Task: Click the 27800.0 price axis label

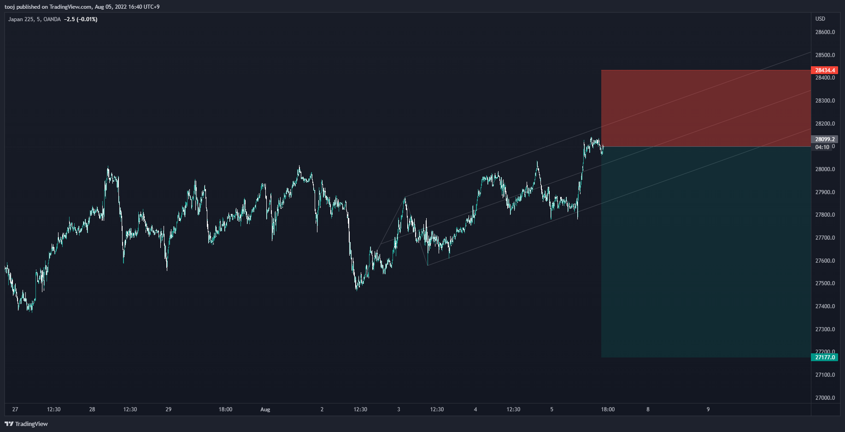Action: tap(825, 215)
